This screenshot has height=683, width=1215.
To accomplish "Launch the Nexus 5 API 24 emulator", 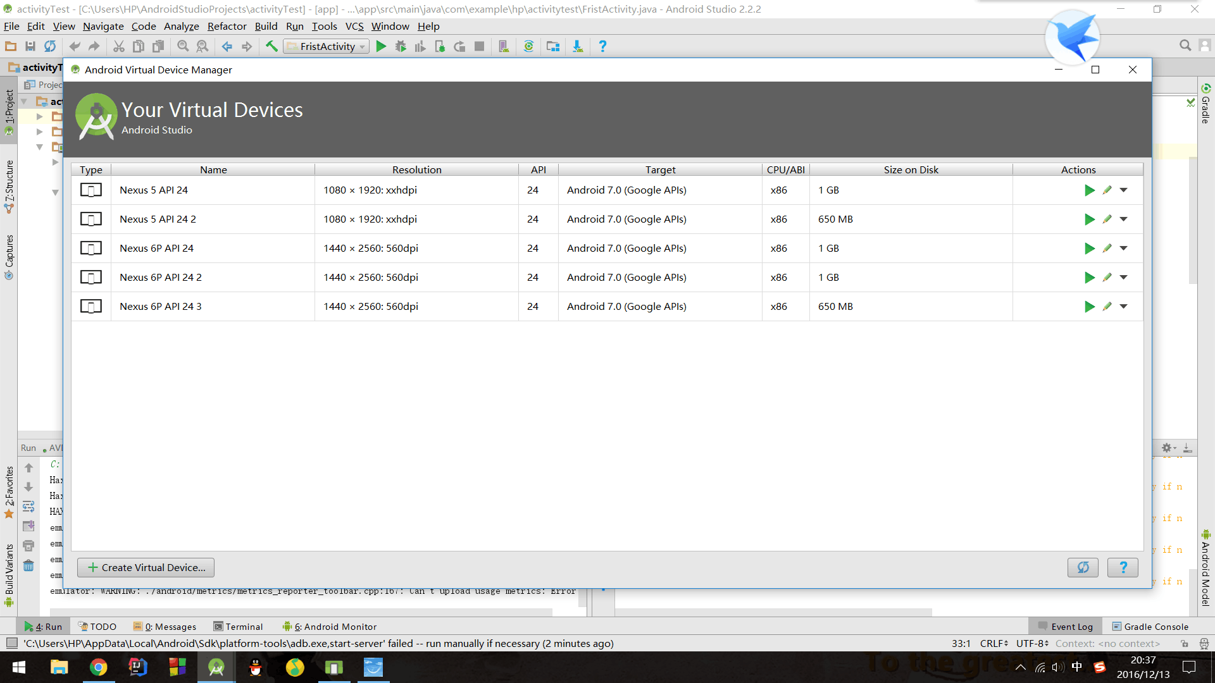I will point(1089,190).
